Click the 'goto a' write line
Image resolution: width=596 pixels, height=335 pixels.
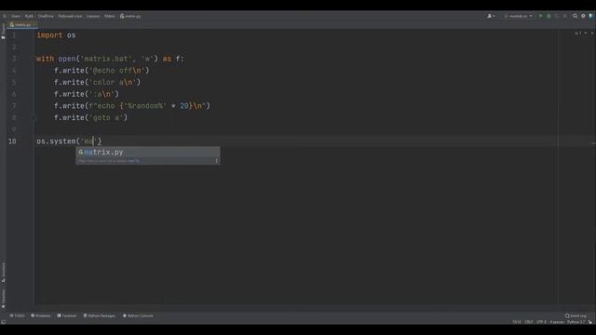(90, 118)
